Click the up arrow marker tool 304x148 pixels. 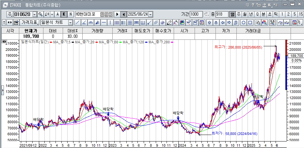(209, 22)
